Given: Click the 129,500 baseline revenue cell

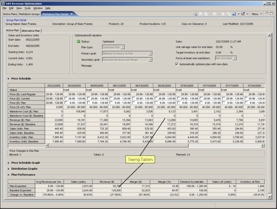Looking at the screenshot, I should (x=107, y=190).
